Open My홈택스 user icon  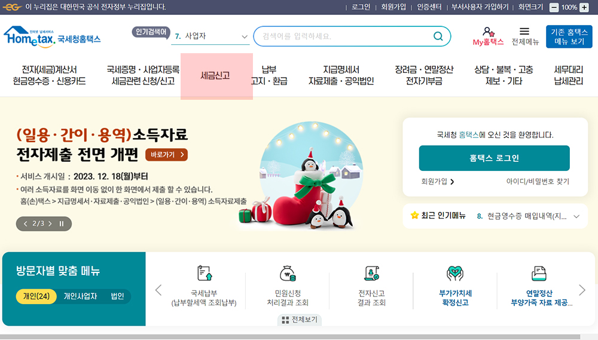point(488,32)
